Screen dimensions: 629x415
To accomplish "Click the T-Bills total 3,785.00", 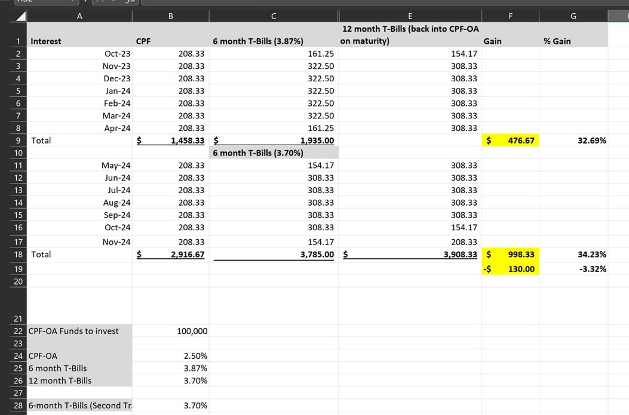I will coord(274,255).
